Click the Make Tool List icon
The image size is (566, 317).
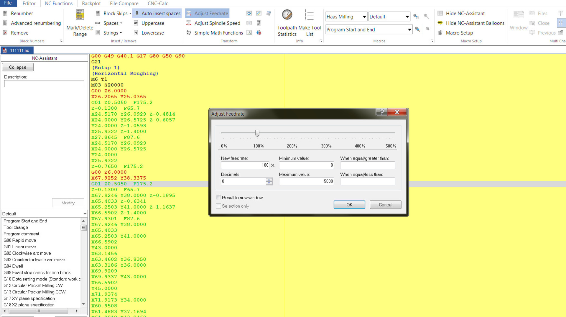[x=309, y=15]
